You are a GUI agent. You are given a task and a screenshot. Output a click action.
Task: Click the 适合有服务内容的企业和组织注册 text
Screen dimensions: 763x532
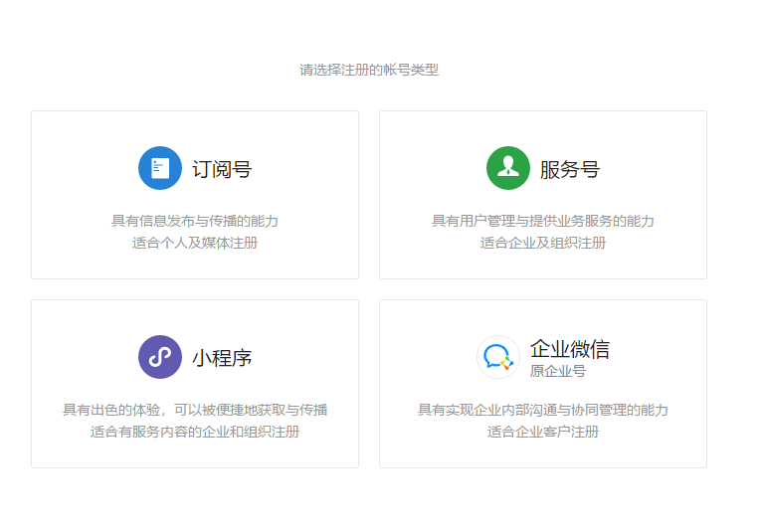pos(195,432)
